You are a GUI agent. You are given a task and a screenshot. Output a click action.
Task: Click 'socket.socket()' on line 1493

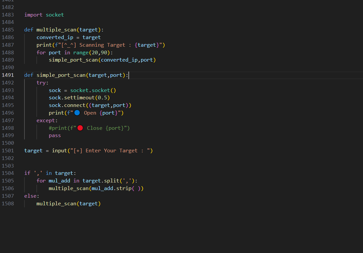tap(93, 90)
